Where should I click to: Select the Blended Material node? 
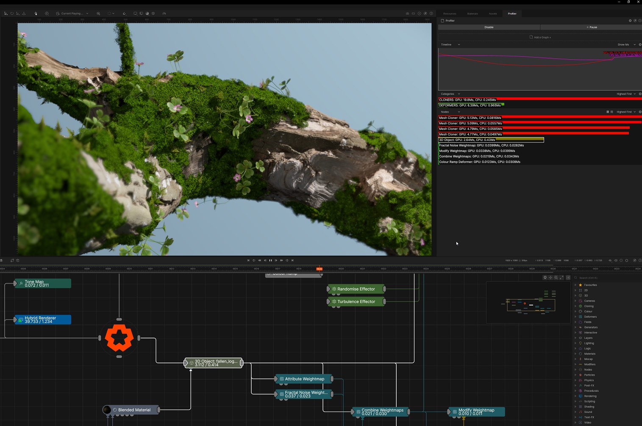pos(134,410)
